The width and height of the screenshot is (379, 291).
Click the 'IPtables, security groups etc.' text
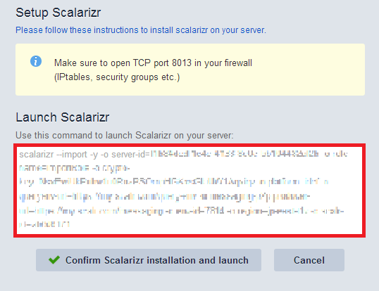[x=117, y=77]
